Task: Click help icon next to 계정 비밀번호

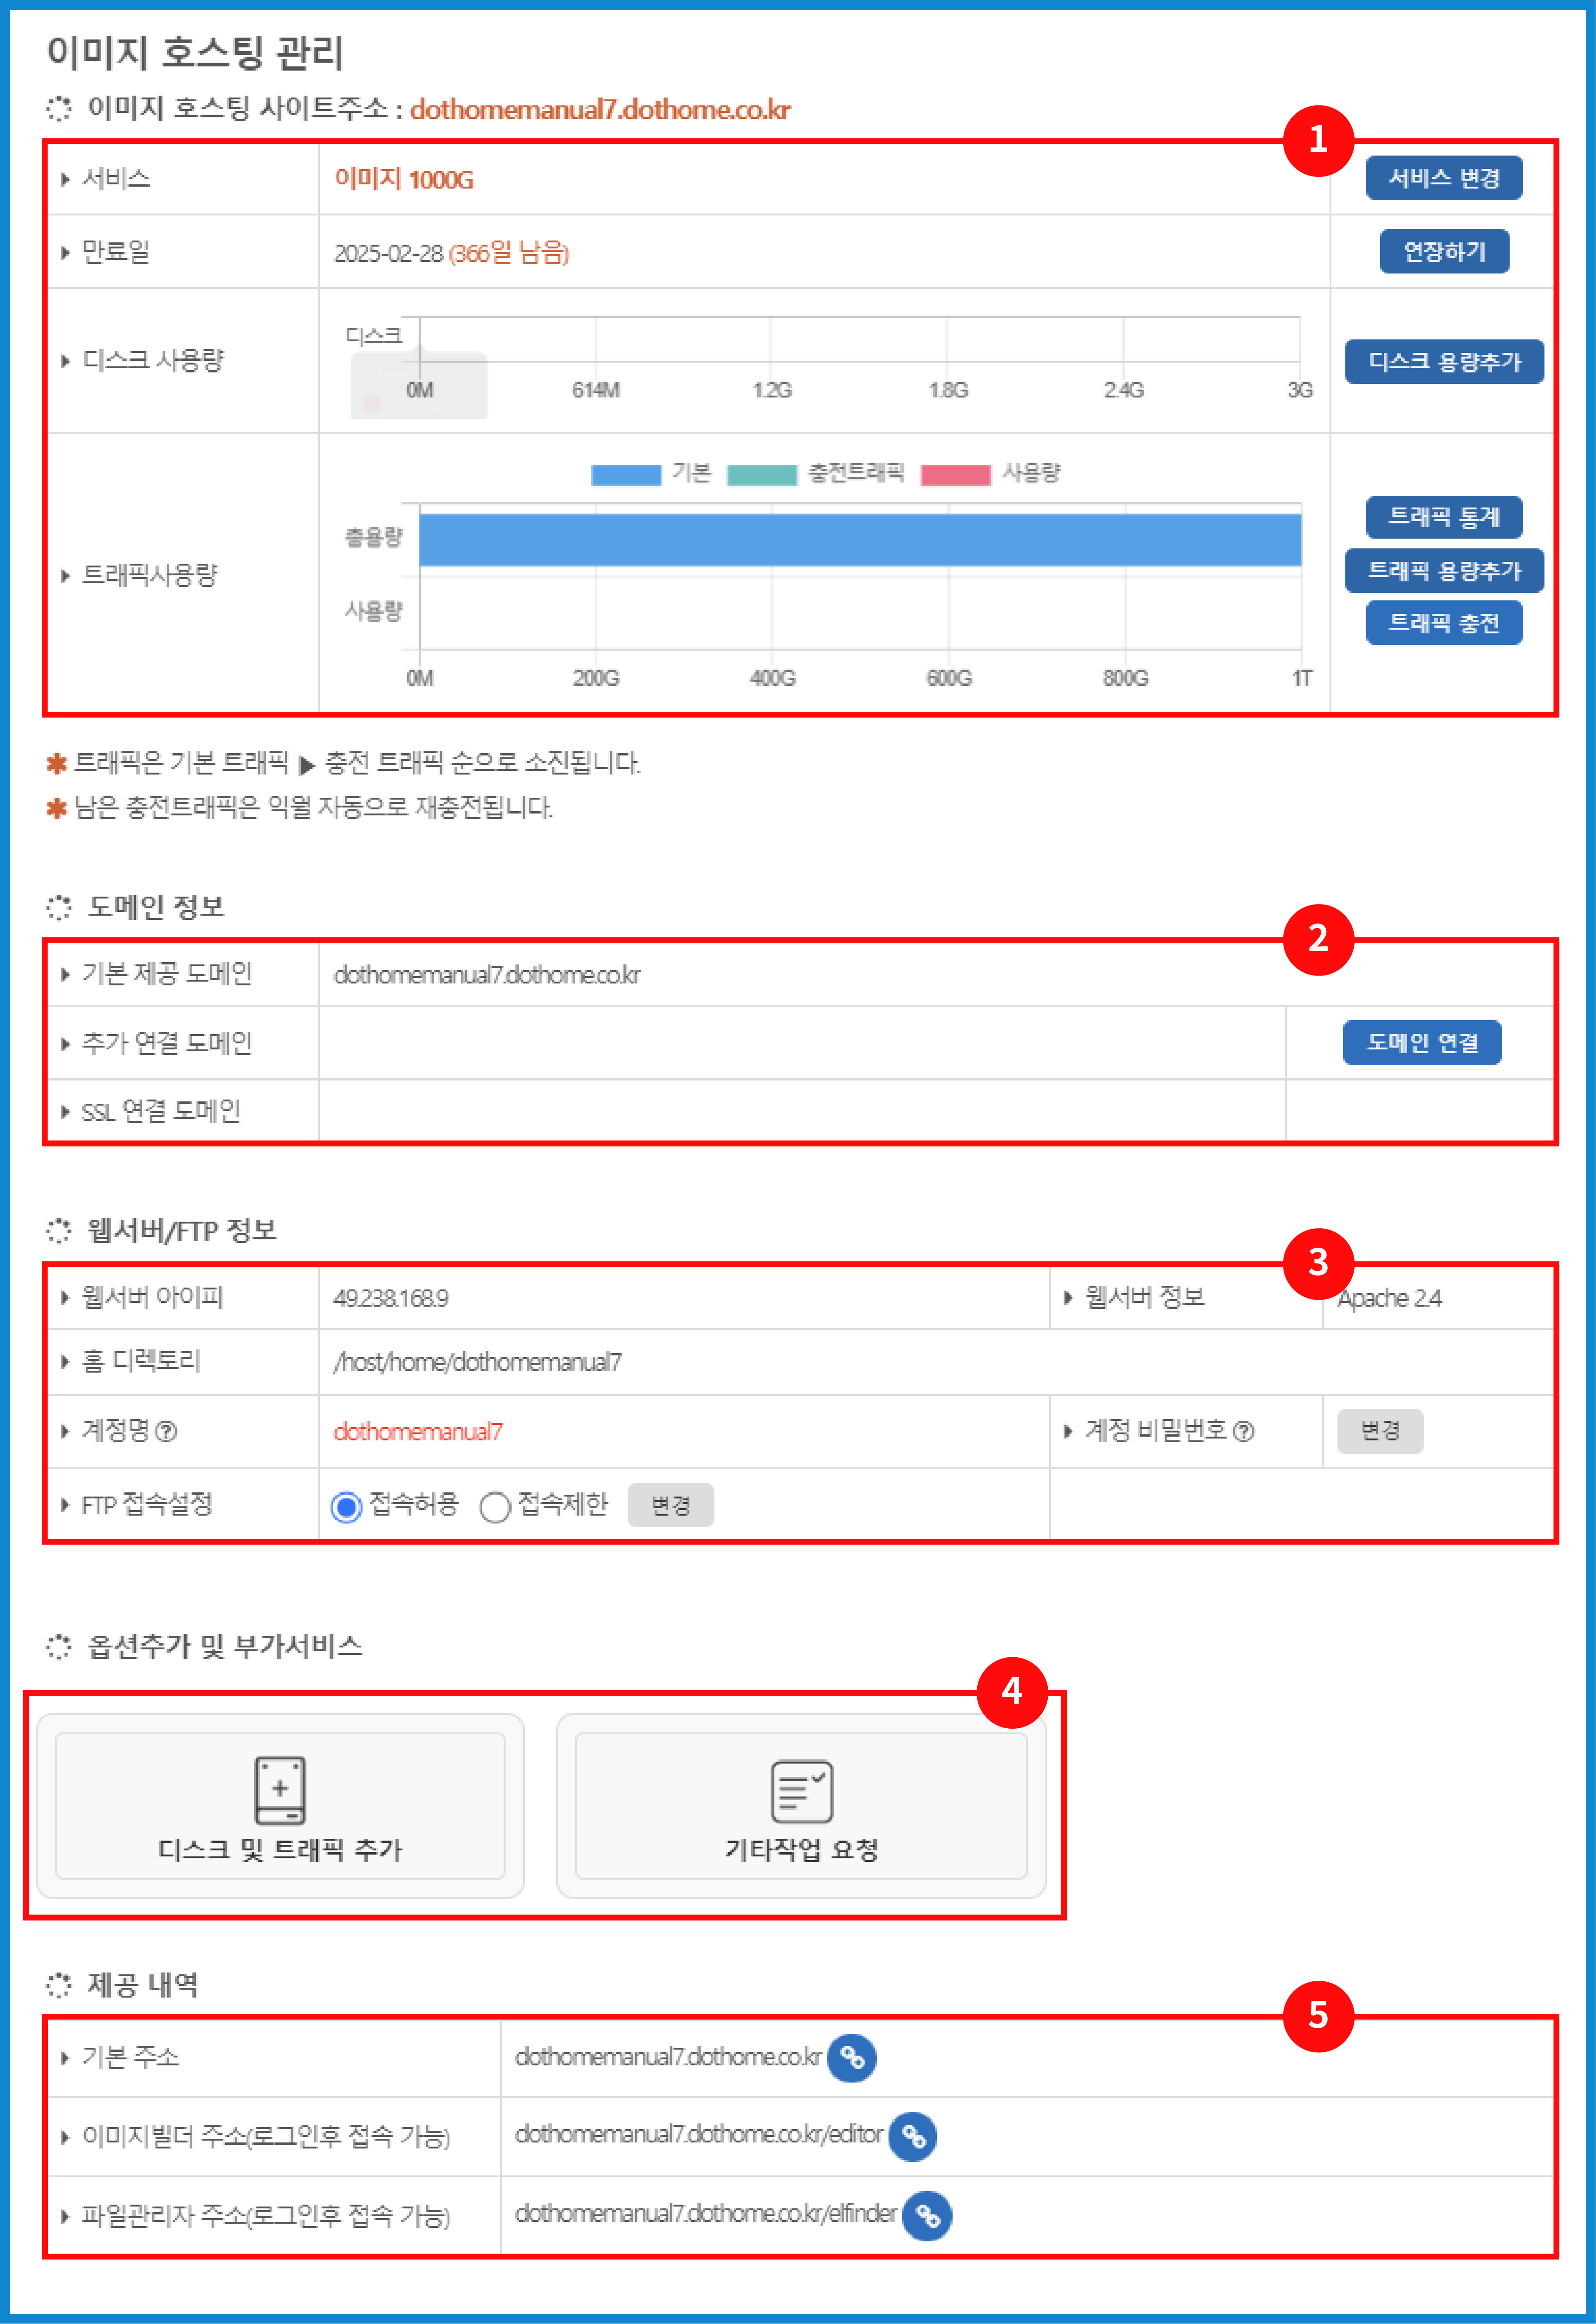Action: click(x=1243, y=1432)
